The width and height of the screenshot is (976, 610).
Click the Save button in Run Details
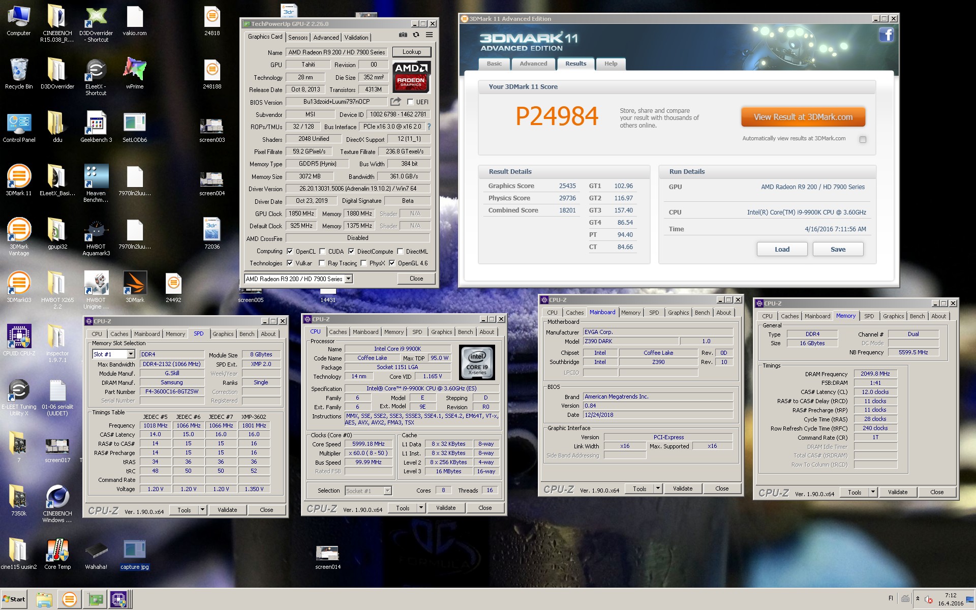838,249
